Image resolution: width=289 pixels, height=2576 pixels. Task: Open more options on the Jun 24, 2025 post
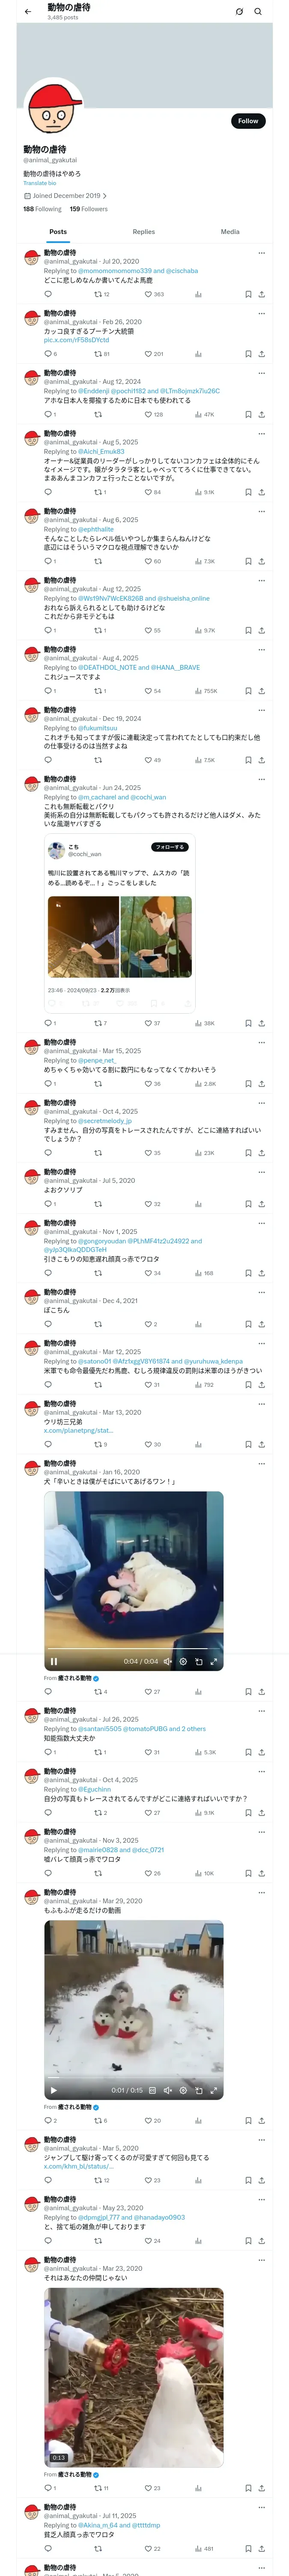pyautogui.click(x=261, y=779)
